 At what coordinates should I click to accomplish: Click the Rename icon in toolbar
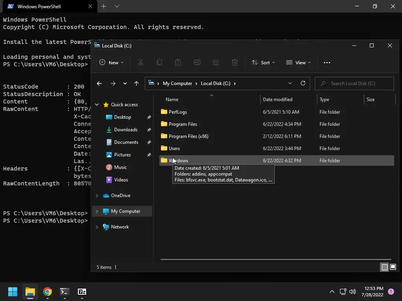tap(197, 62)
